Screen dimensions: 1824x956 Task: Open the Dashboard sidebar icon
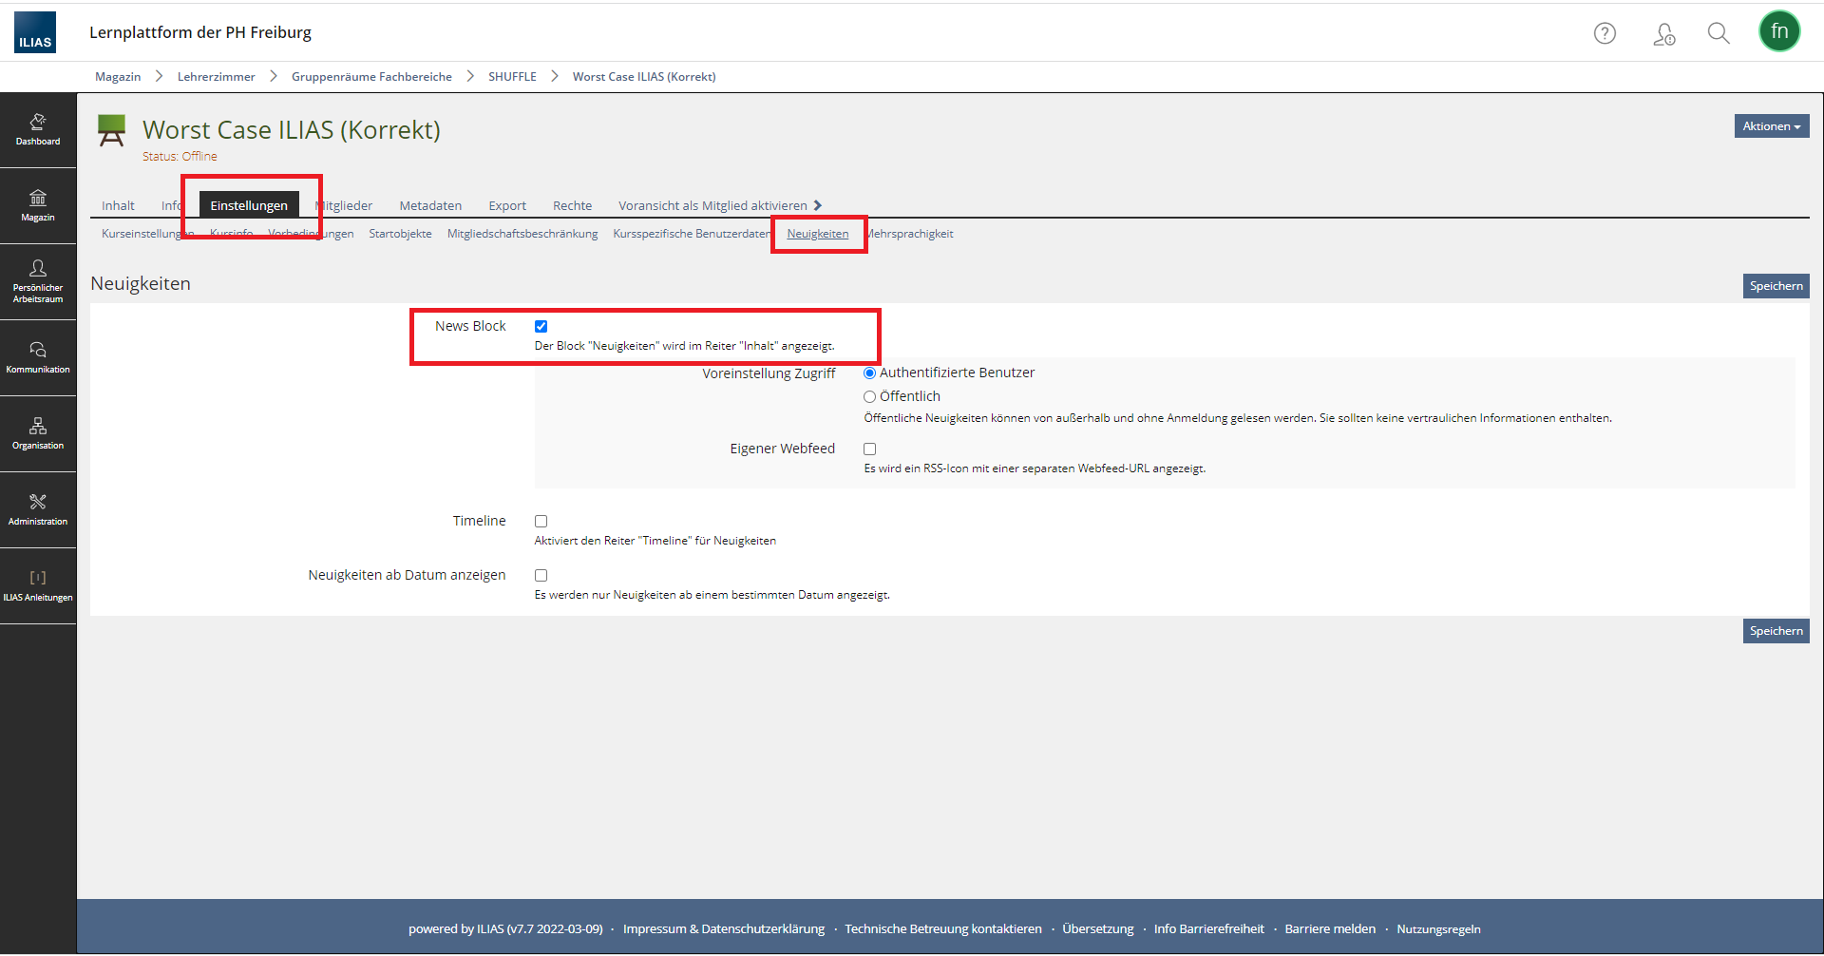(38, 129)
